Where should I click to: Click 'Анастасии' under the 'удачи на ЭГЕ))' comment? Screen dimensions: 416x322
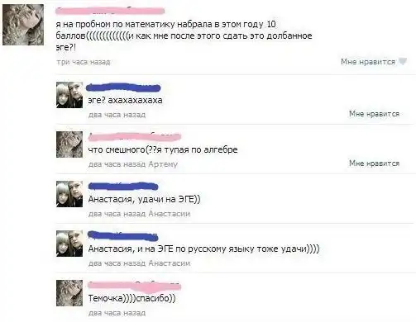click(170, 214)
